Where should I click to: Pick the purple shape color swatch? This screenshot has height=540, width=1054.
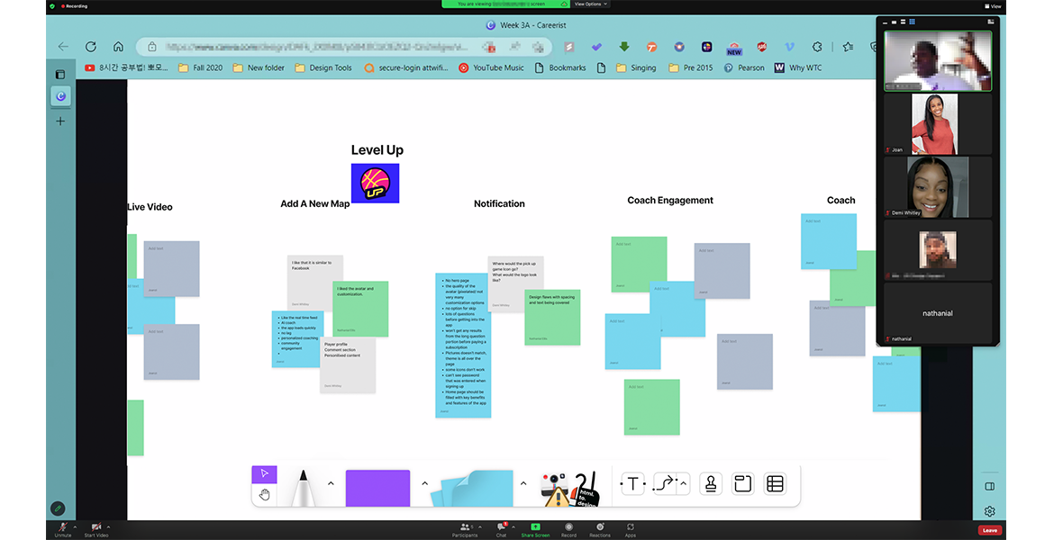point(377,488)
